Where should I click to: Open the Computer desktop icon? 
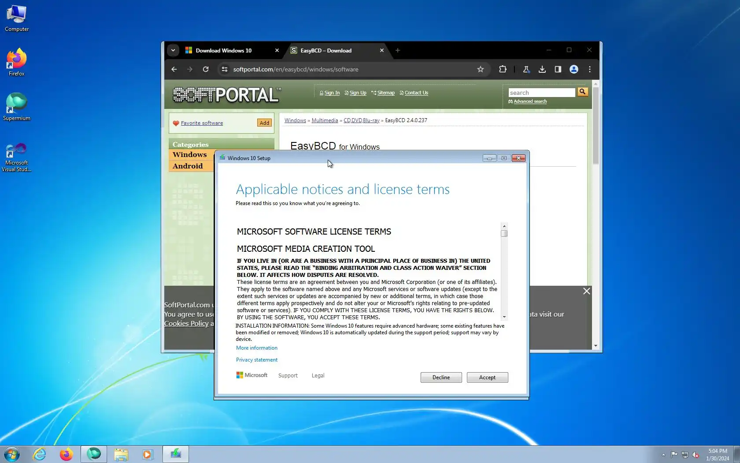coord(17,19)
